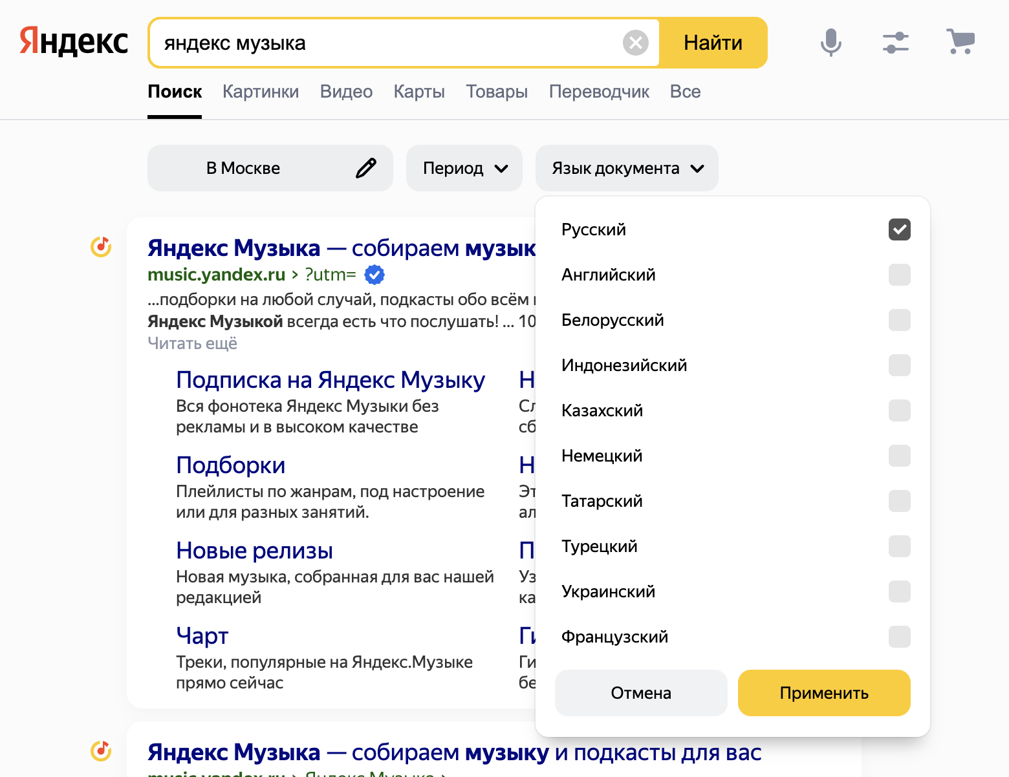This screenshot has height=777, width=1009.
Task: Uncheck the Русский language checkbox
Action: (x=899, y=229)
